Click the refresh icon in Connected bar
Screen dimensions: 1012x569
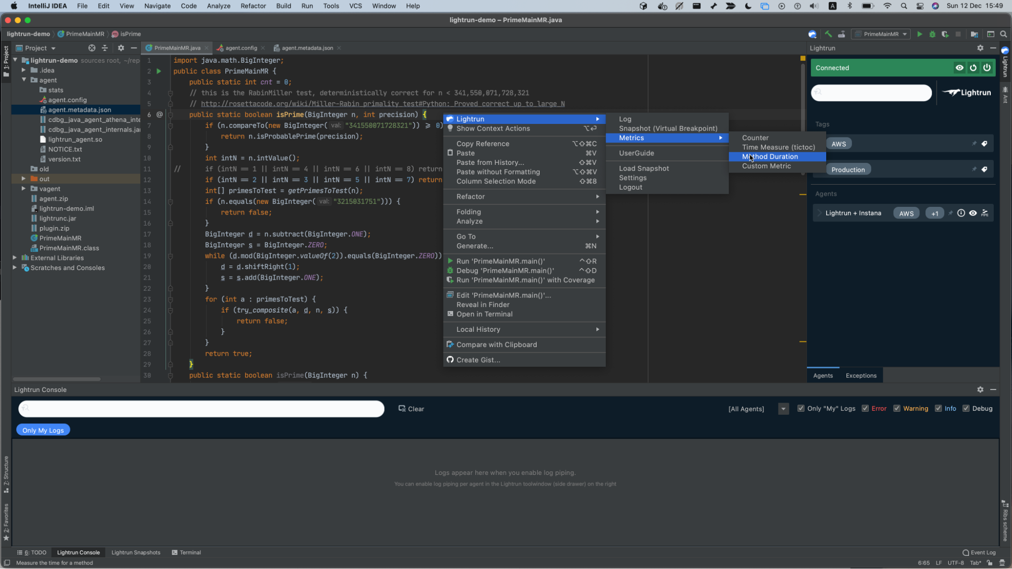point(973,68)
